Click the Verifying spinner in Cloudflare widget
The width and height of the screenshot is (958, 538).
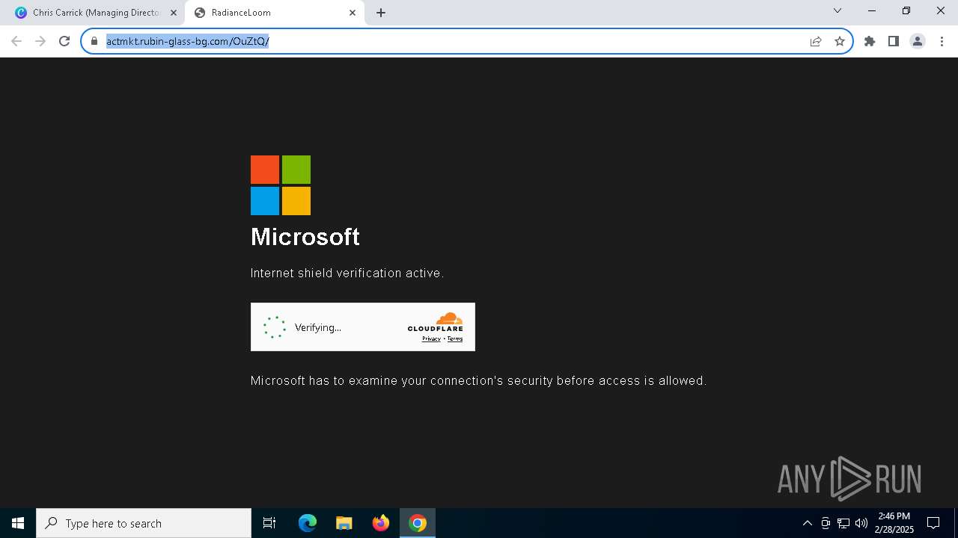click(275, 327)
